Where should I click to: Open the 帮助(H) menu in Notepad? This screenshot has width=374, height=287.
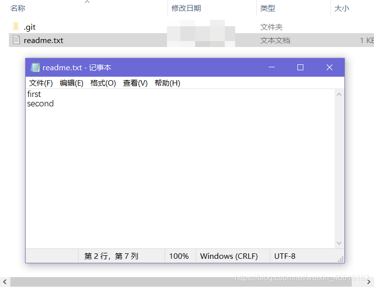[167, 83]
